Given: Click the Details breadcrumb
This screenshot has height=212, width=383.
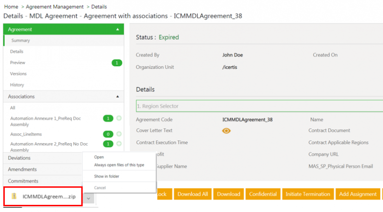Looking at the screenshot, I should [x=99, y=7].
